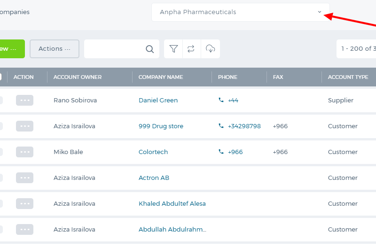
Task: Open three-dot menu for Actron AB row
Action: [x=25, y=178]
